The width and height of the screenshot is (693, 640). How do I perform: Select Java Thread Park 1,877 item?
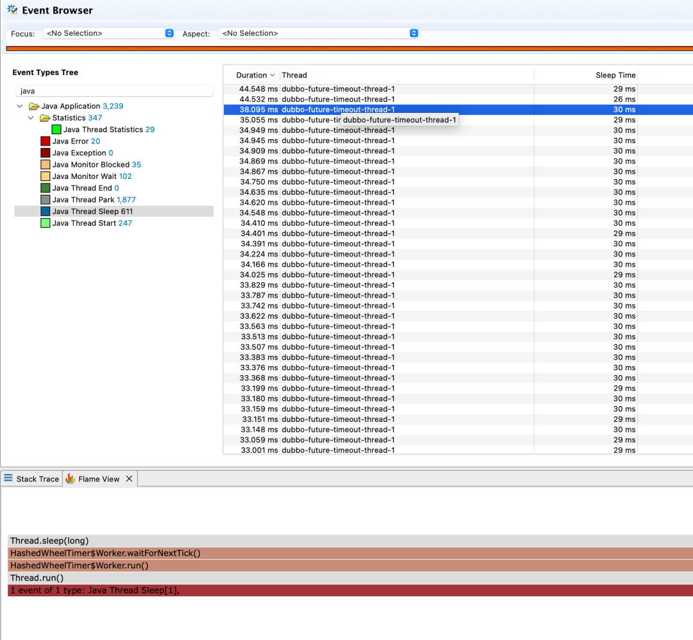(x=94, y=199)
